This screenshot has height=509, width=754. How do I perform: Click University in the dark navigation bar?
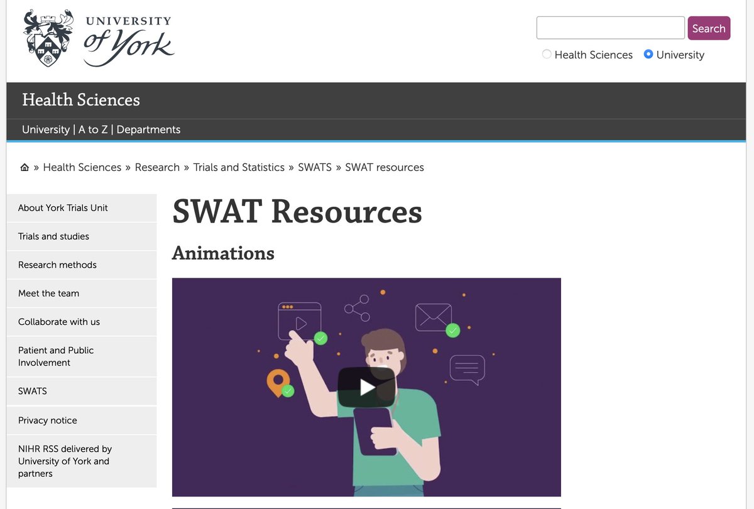click(x=45, y=129)
